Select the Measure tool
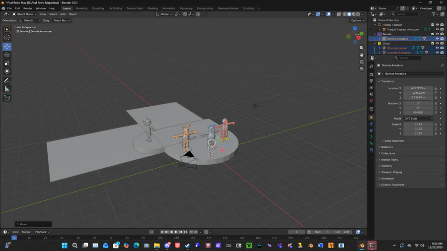 pos(7,89)
